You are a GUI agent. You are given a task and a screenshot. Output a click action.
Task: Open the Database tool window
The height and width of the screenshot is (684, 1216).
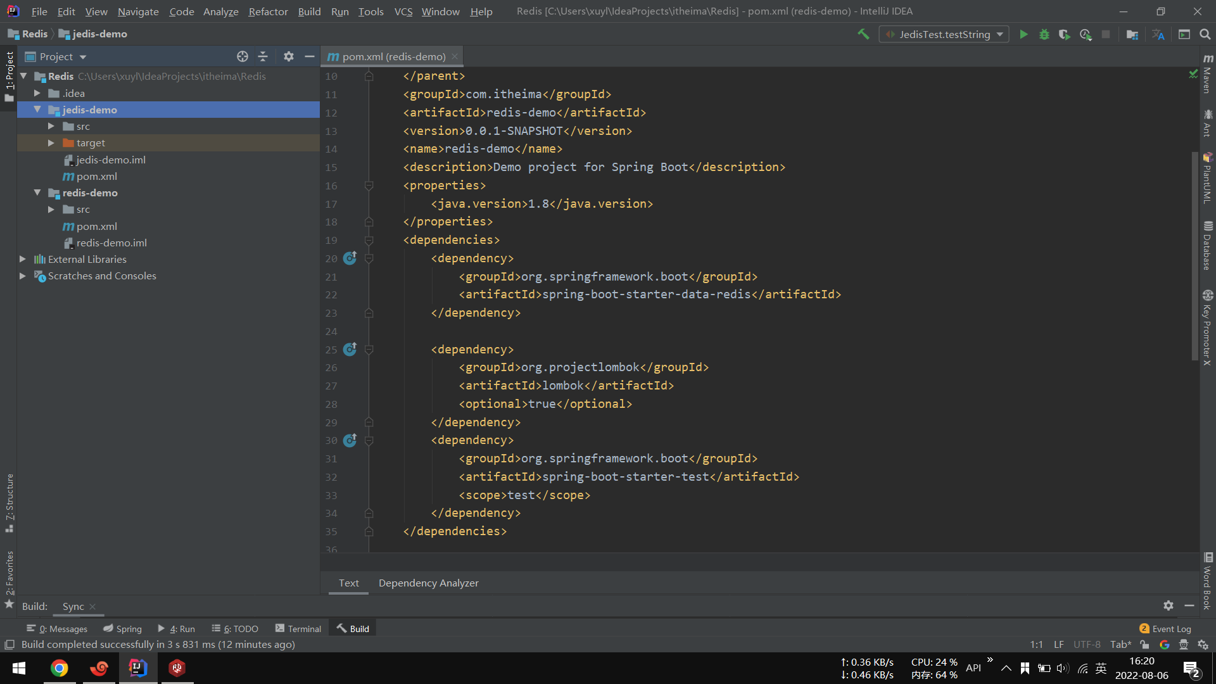(1208, 246)
